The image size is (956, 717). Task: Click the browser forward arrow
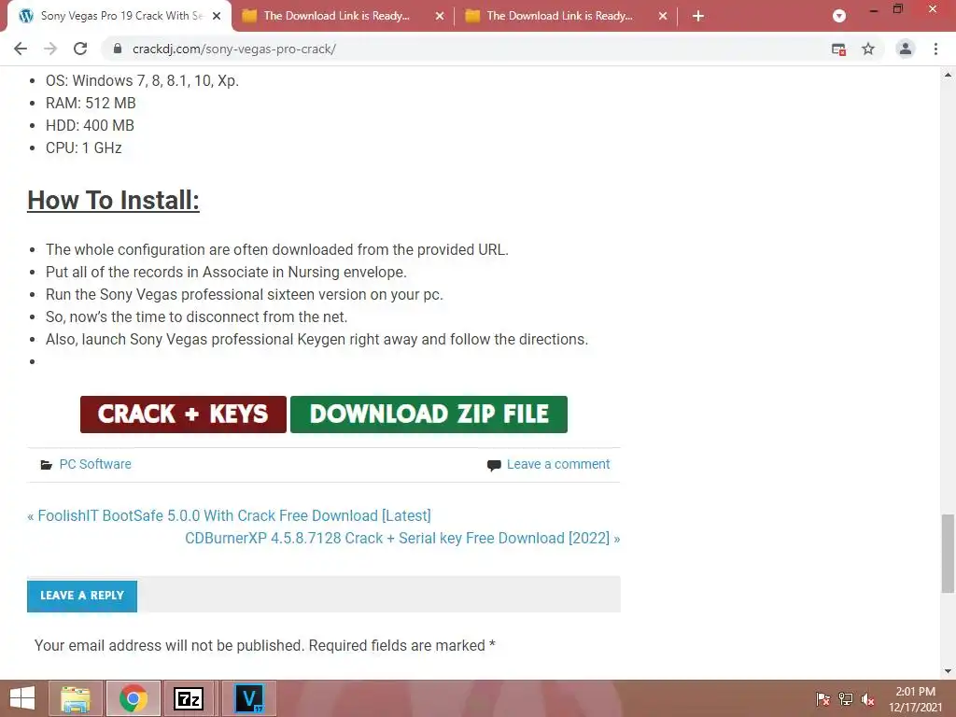coord(50,49)
